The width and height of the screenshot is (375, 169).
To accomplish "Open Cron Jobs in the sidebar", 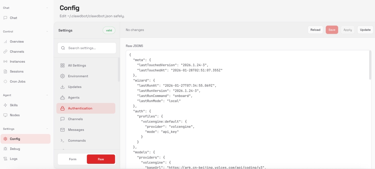I will pyautogui.click(x=25, y=81).
